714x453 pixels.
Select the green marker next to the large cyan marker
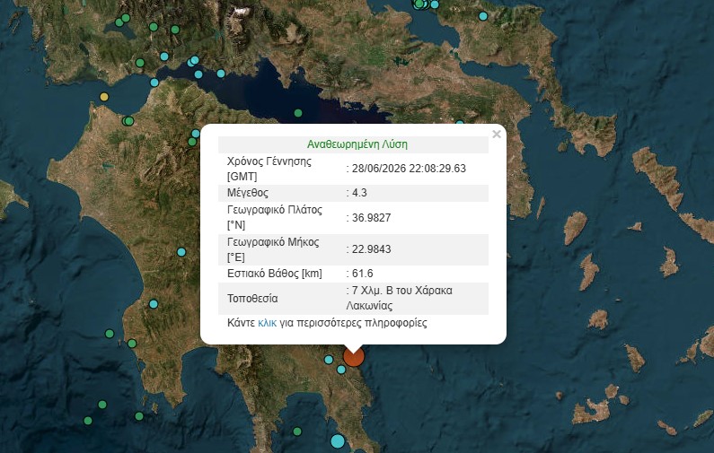tap(297, 431)
